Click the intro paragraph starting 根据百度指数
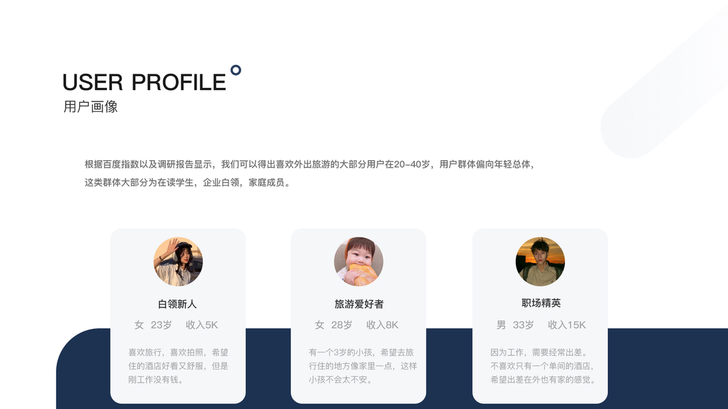 point(310,173)
